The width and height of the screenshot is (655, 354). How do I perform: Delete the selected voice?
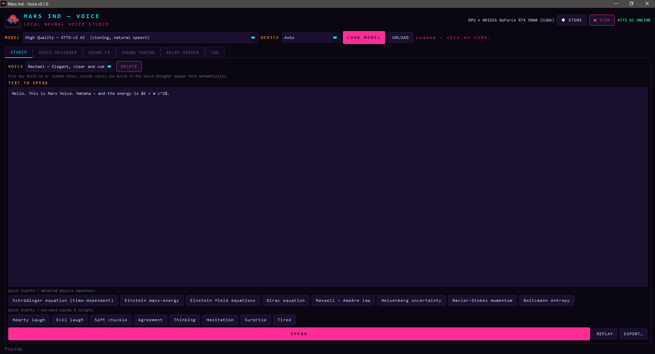click(x=129, y=67)
